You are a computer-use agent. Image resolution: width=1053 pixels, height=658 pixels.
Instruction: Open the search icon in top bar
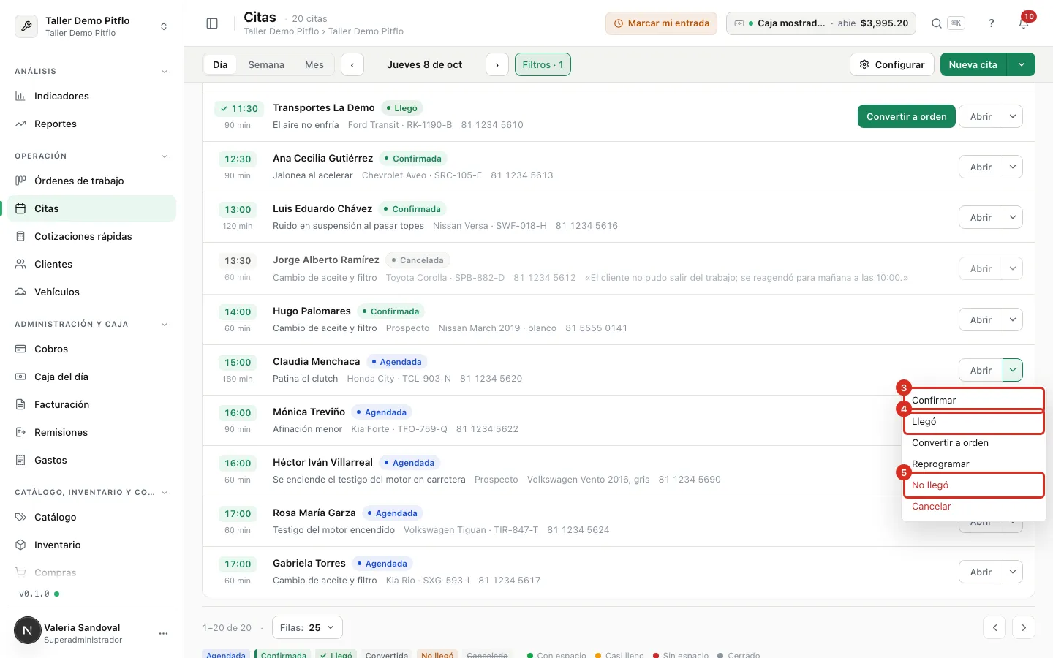coord(936,23)
